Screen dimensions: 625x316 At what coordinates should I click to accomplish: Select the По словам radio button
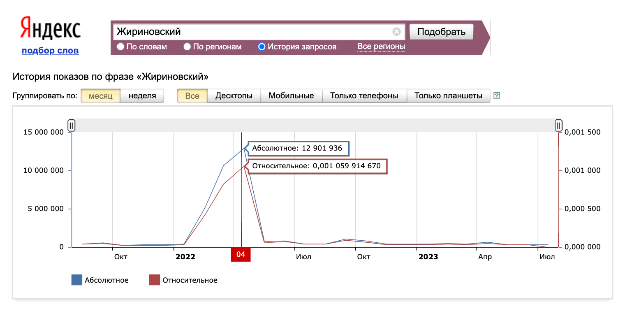point(120,46)
